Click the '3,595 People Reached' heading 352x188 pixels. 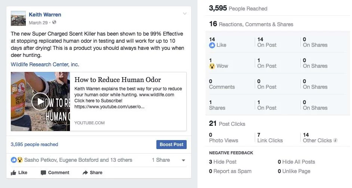point(238,8)
